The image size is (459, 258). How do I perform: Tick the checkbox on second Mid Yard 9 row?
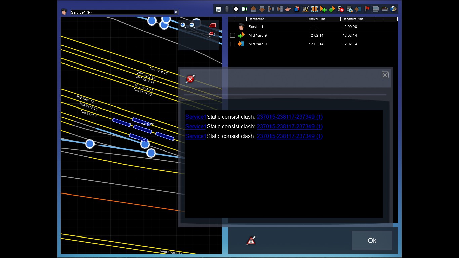(232, 44)
